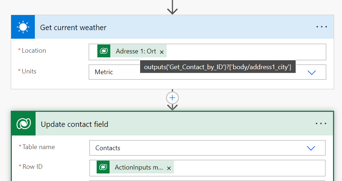Click the Row ID field label
Viewport: 342px width, 181px height.
[32, 167]
